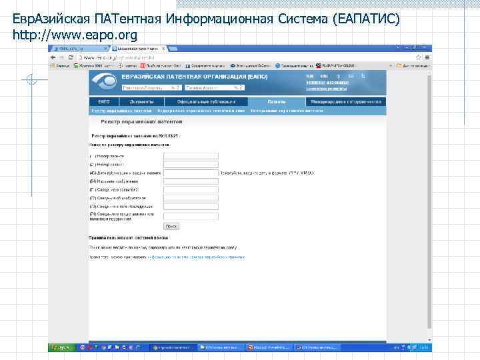Click the applicant info input field (71)
This screenshot has height=360, width=480.
pyautogui.click(x=191, y=190)
